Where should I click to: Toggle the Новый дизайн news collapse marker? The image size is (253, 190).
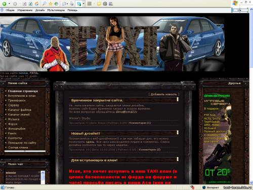[x=178, y=132]
